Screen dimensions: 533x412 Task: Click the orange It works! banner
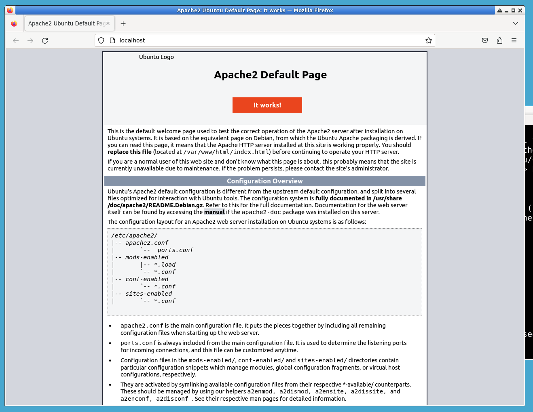point(267,105)
